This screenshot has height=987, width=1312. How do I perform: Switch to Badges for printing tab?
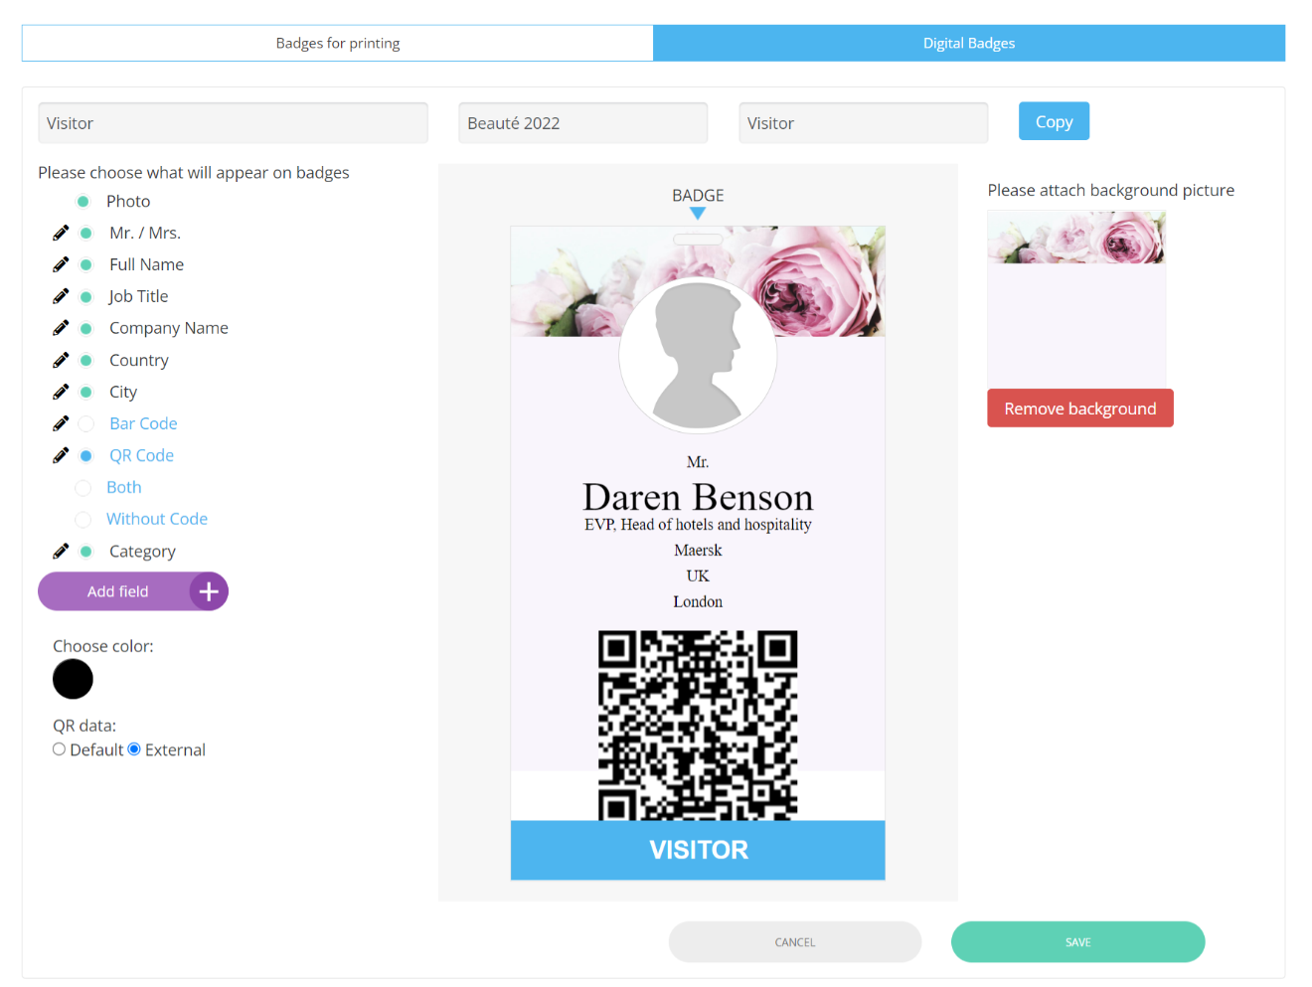338,43
